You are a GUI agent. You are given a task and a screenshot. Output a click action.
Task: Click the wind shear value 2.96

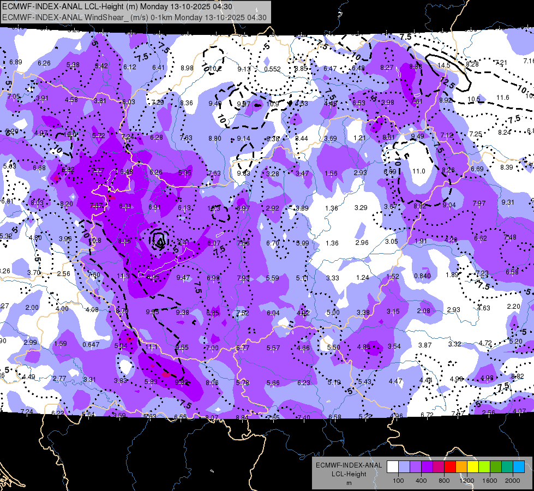click(362, 242)
